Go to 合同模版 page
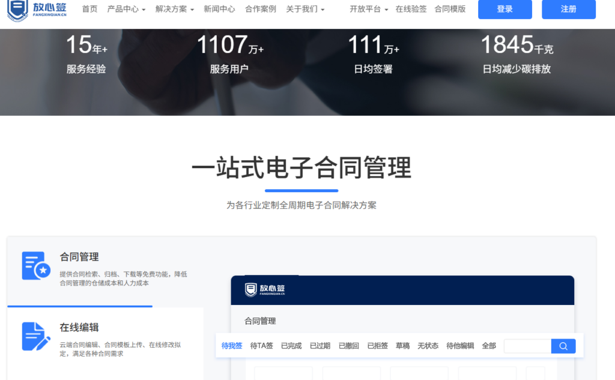Viewport: 615px width, 380px height. tap(450, 8)
